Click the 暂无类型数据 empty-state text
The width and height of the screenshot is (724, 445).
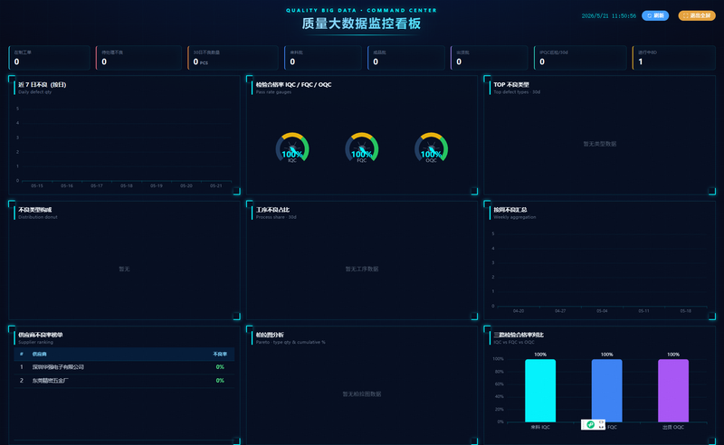click(x=600, y=144)
